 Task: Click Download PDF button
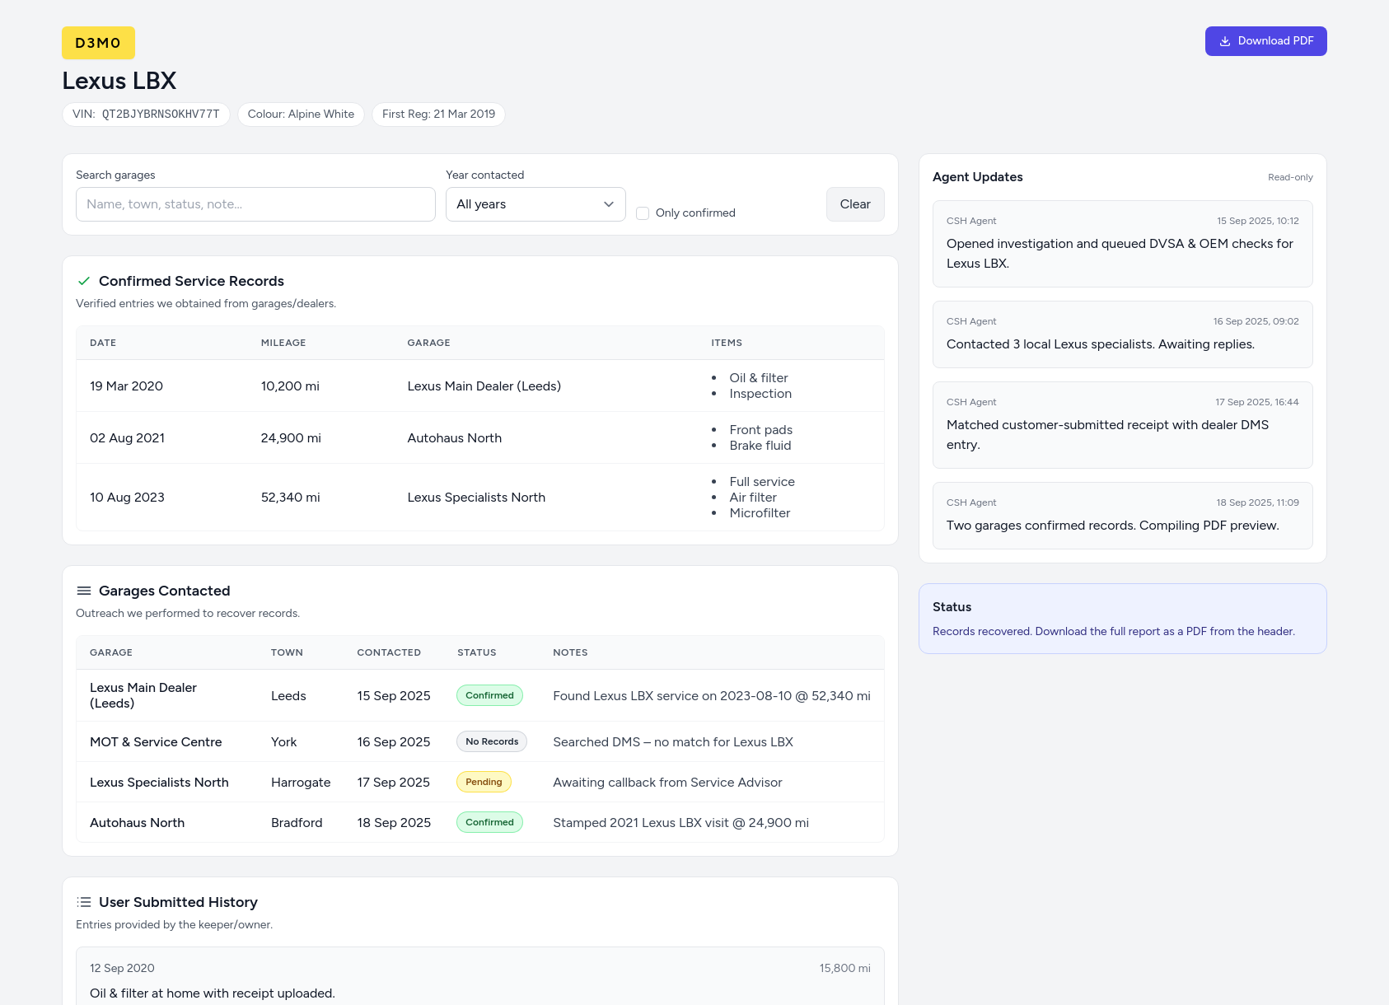tap(1265, 41)
